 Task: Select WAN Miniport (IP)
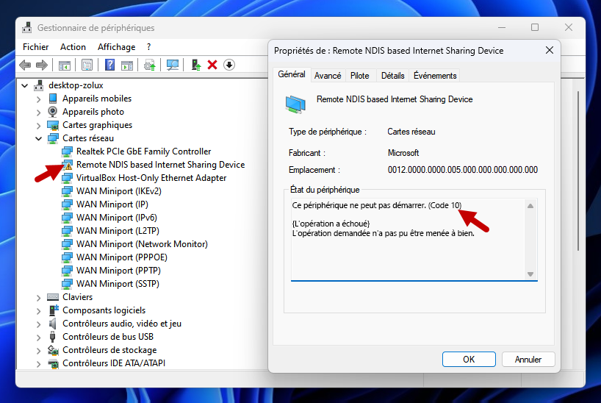pyautogui.click(x=112, y=204)
